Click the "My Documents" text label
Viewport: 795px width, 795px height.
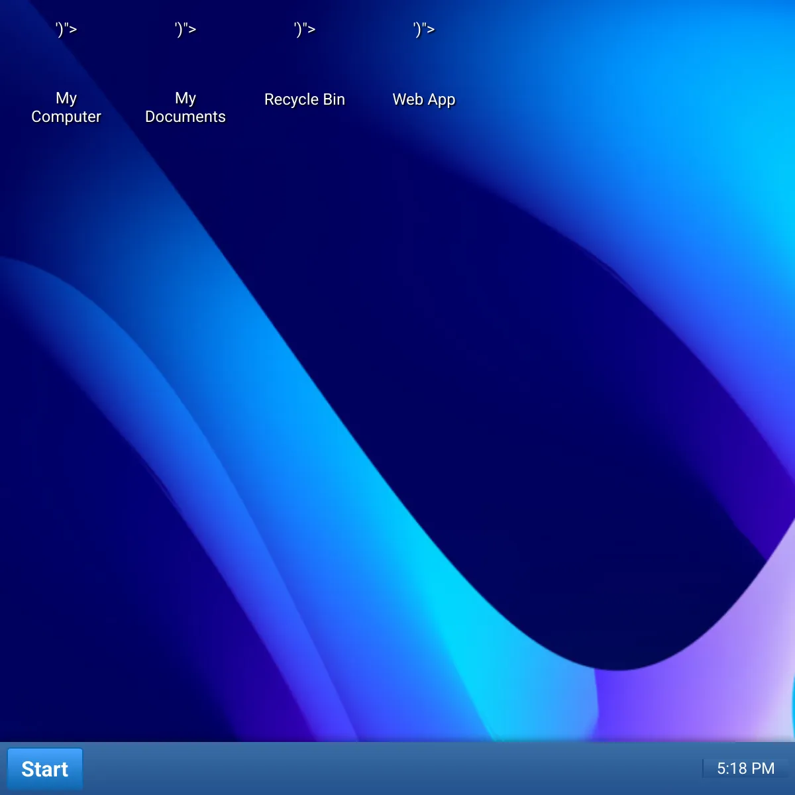[x=185, y=107]
